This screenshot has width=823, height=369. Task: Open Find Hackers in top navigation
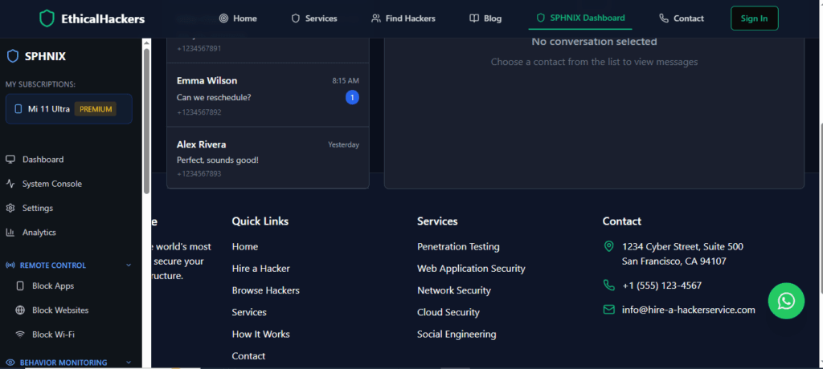pyautogui.click(x=403, y=18)
